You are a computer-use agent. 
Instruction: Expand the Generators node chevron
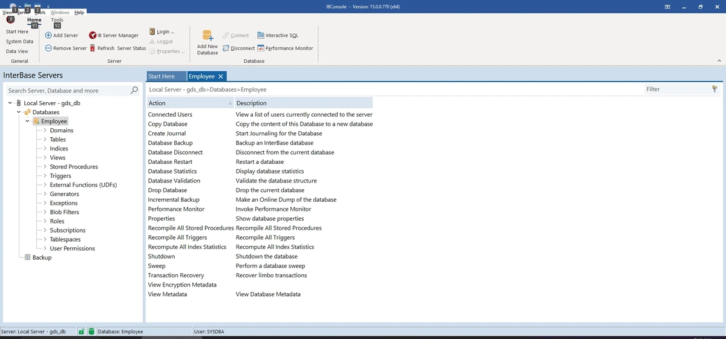click(45, 194)
